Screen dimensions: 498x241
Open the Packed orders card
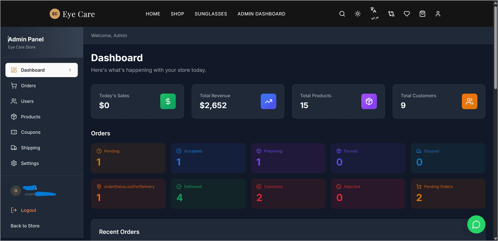pyautogui.click(x=368, y=158)
